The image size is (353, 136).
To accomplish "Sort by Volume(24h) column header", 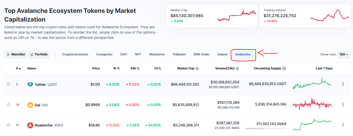I will pos(224,68).
